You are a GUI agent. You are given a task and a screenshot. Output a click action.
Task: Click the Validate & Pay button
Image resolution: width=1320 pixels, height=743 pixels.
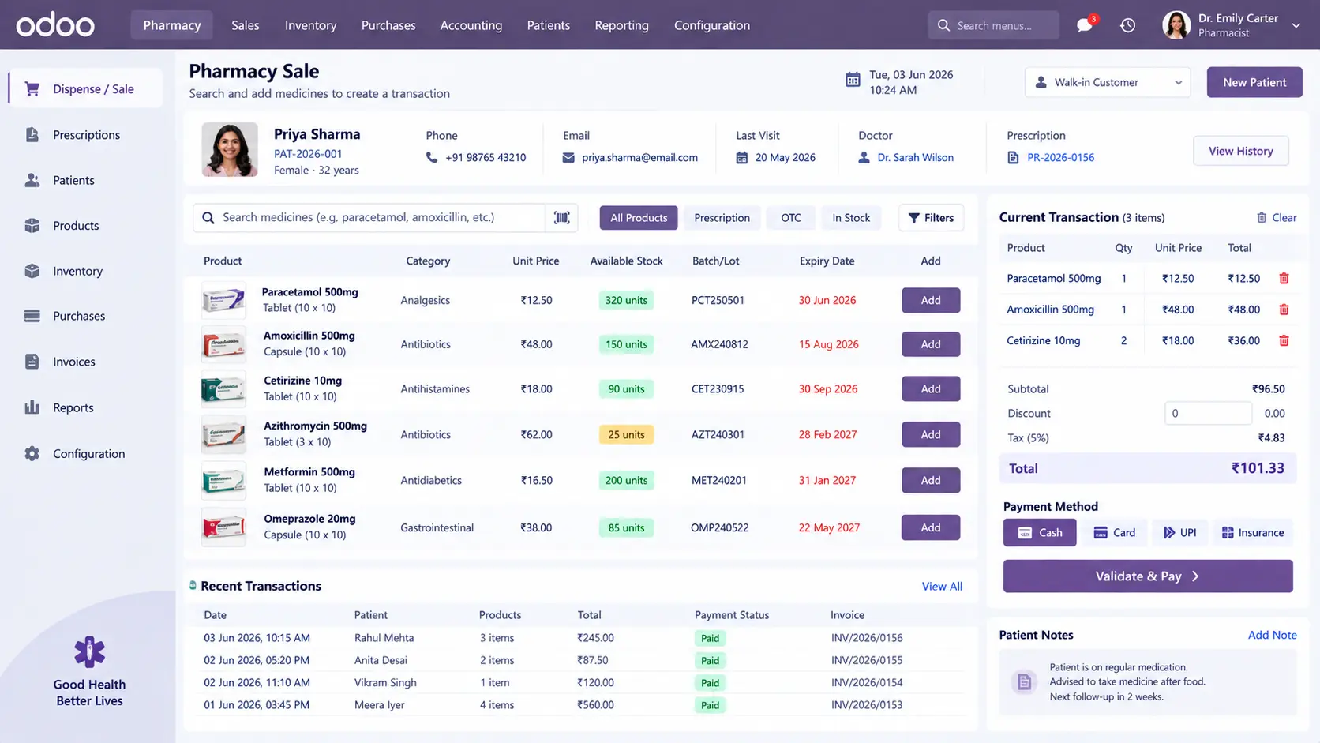1148,576
